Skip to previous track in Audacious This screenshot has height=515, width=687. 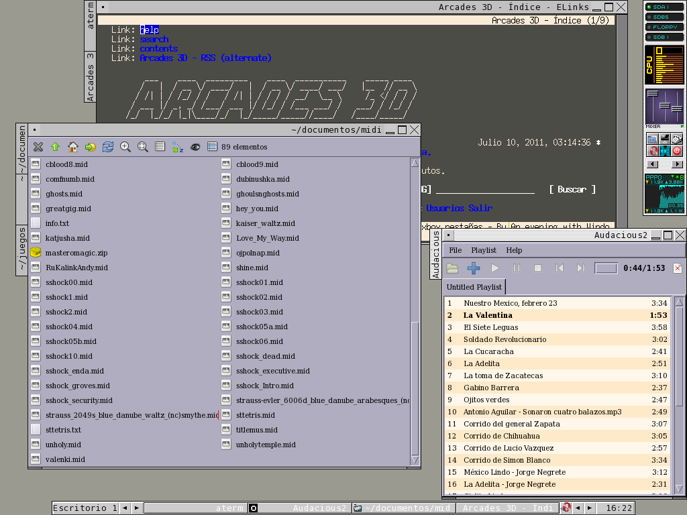click(560, 268)
